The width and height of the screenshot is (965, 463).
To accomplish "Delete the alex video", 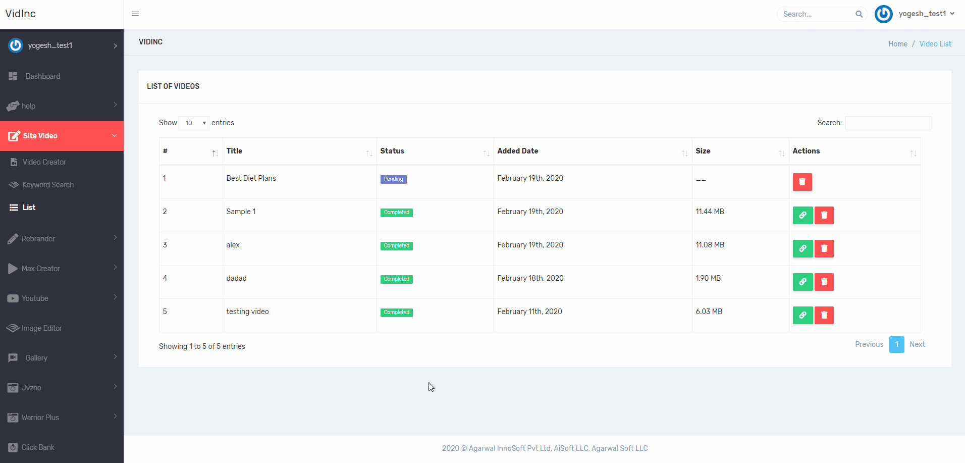I will pyautogui.click(x=824, y=248).
